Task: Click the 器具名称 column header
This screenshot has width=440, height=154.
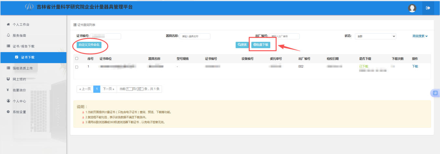Action: [x=154, y=59]
